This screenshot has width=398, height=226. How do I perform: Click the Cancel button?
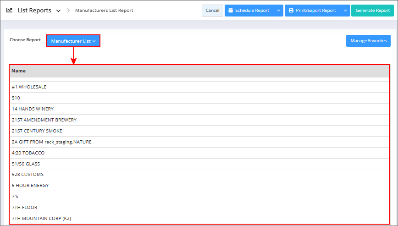(x=212, y=11)
